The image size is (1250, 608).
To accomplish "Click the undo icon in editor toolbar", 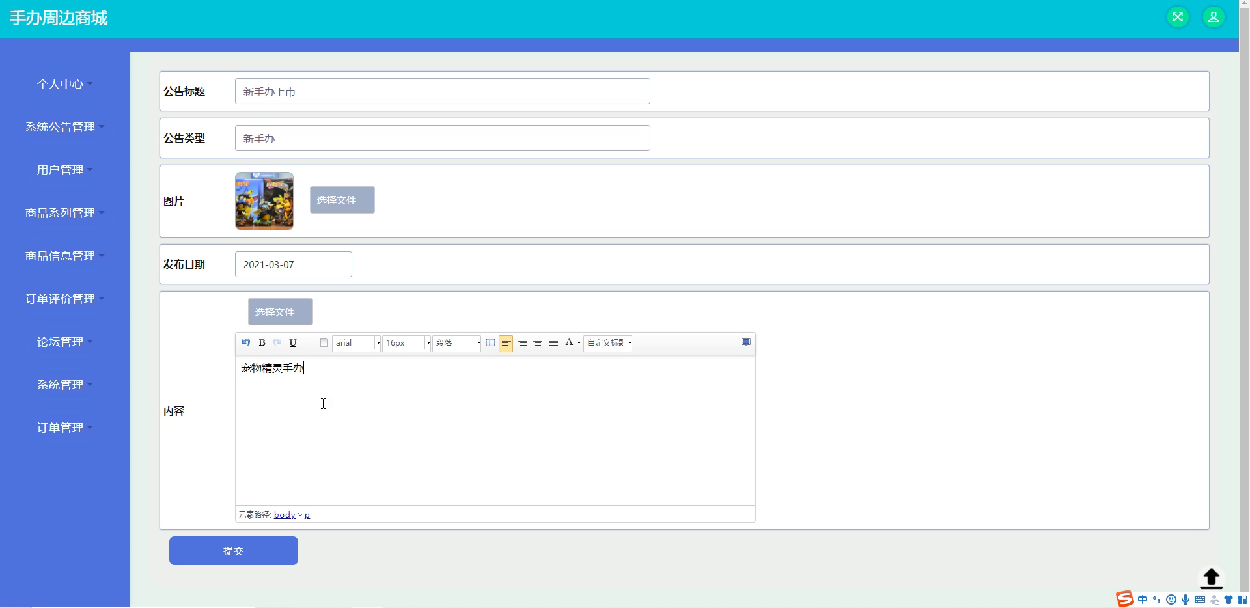I will 246,342.
